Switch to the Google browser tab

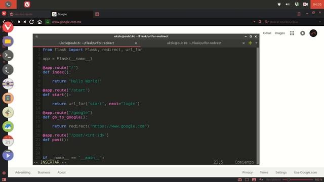pos(71,14)
